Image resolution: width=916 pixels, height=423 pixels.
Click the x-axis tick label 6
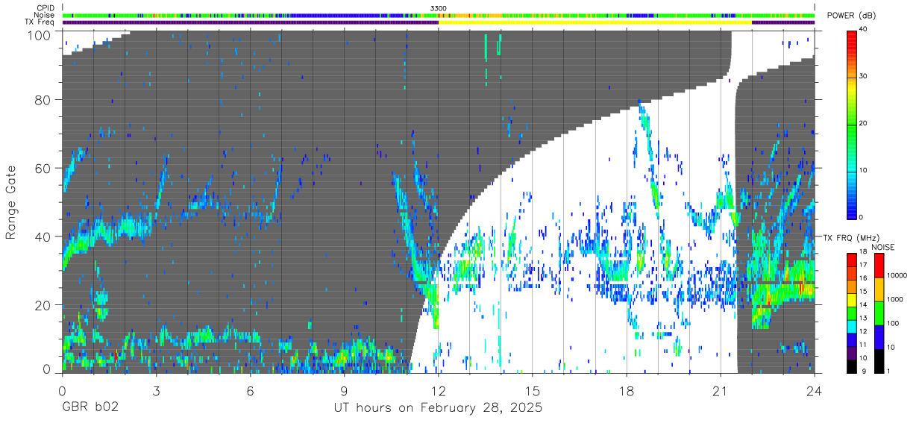tap(250, 391)
